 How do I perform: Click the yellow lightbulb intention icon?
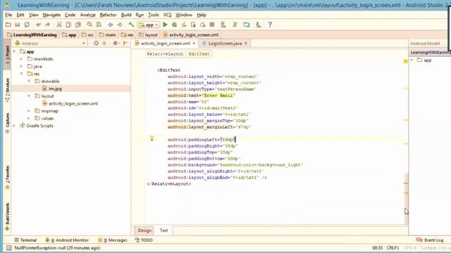tap(152, 139)
